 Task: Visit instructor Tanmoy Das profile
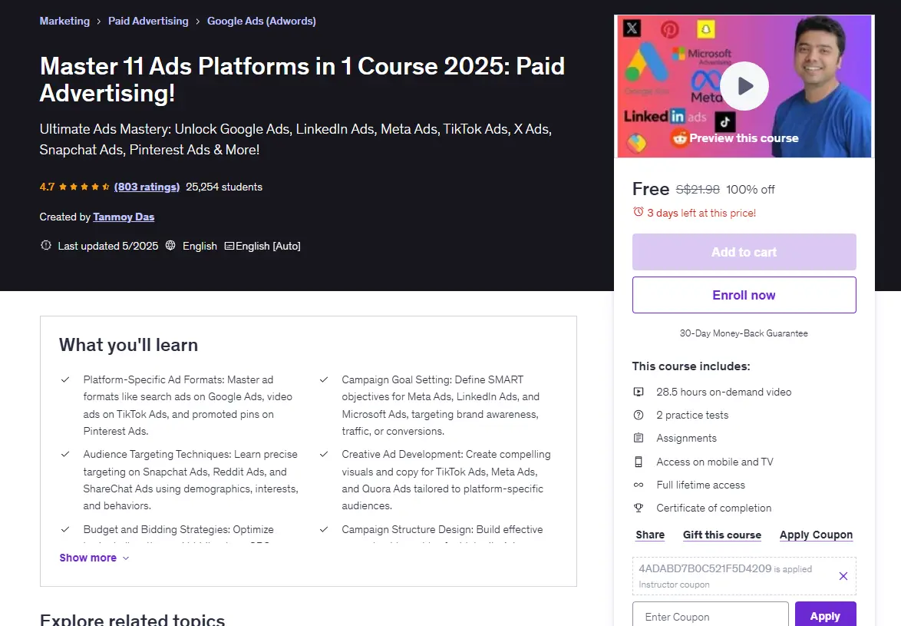(x=124, y=217)
